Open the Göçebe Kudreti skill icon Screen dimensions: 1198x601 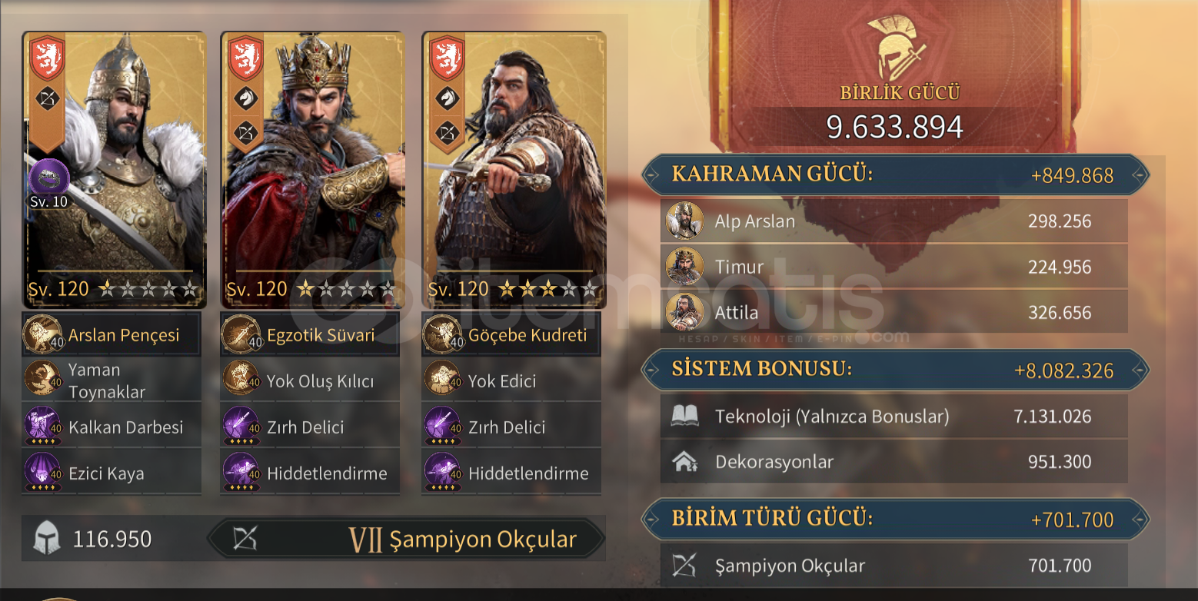click(x=443, y=334)
